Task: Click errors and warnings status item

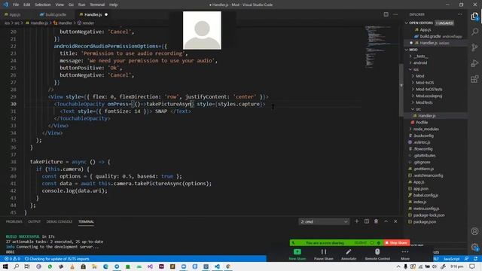Action: pyautogui.click(x=12, y=259)
